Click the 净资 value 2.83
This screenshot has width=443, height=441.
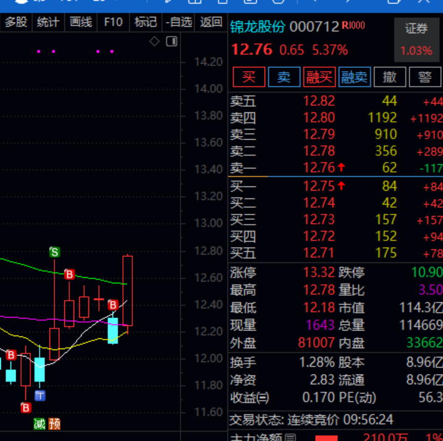click(323, 380)
